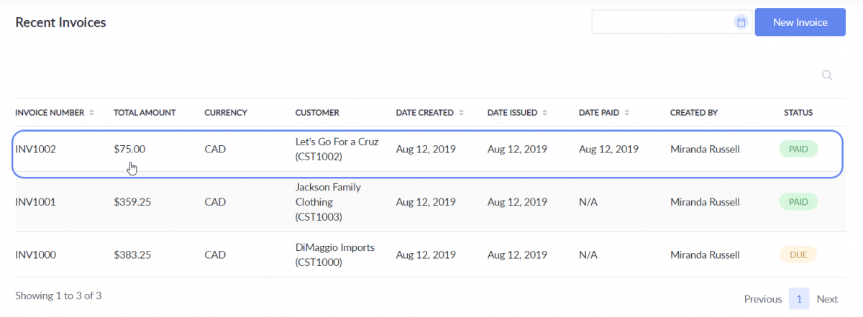Click the New Invoice button
The image size is (863, 317).
click(800, 22)
